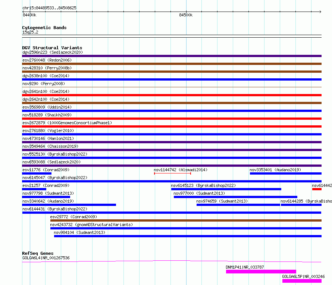This screenshot has width=332, height=285.
Task: Click nsv977000 (Sudmant2013) variant label
Action: point(199,193)
